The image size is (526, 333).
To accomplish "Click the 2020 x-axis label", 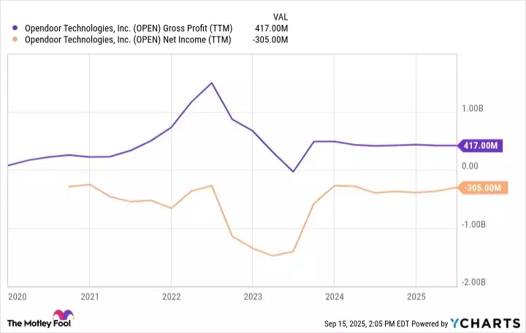I will click(x=17, y=296).
